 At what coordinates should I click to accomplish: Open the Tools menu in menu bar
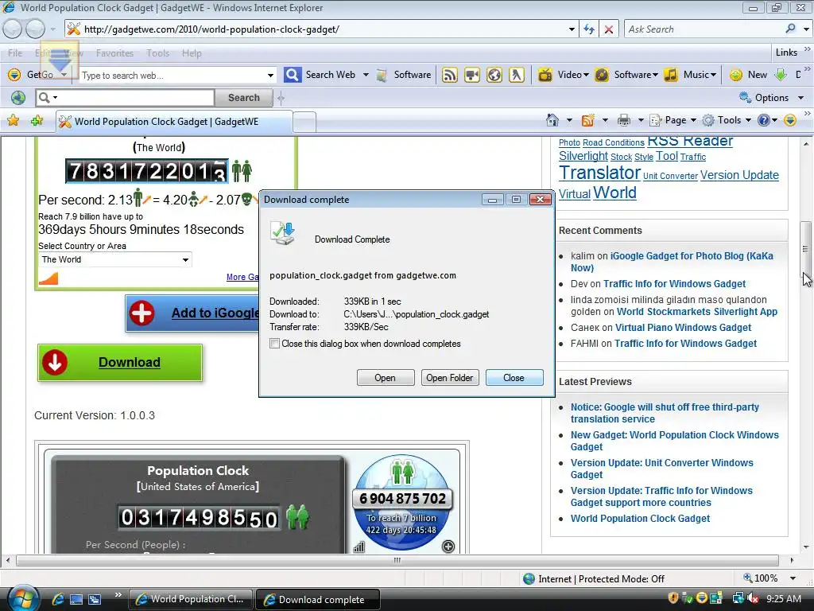tap(158, 53)
